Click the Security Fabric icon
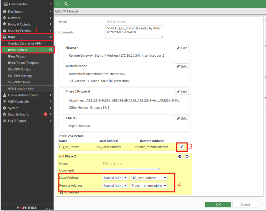This screenshot has height=211, width=266. 4,114
